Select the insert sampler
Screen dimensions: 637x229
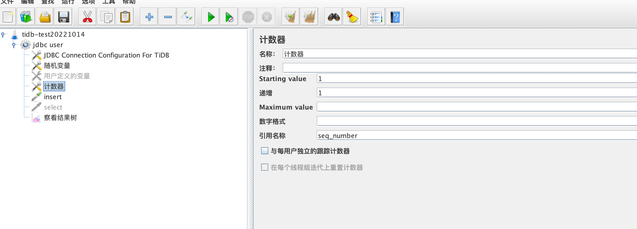[53, 97]
